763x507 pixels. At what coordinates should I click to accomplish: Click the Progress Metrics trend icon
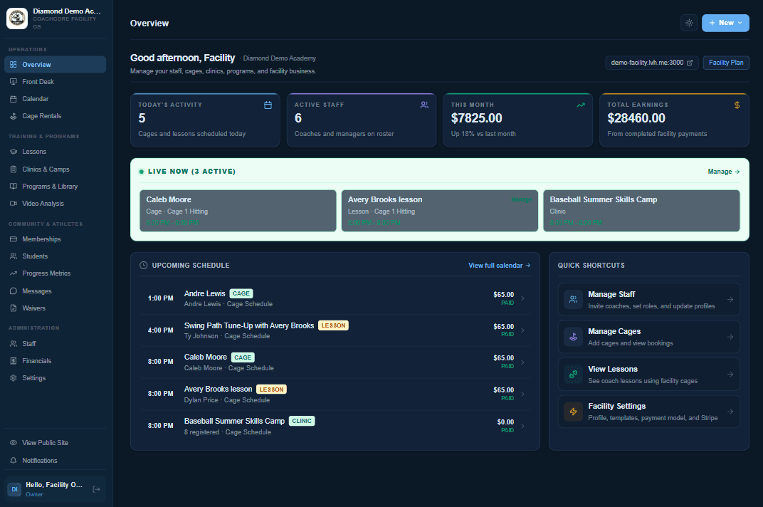click(13, 273)
